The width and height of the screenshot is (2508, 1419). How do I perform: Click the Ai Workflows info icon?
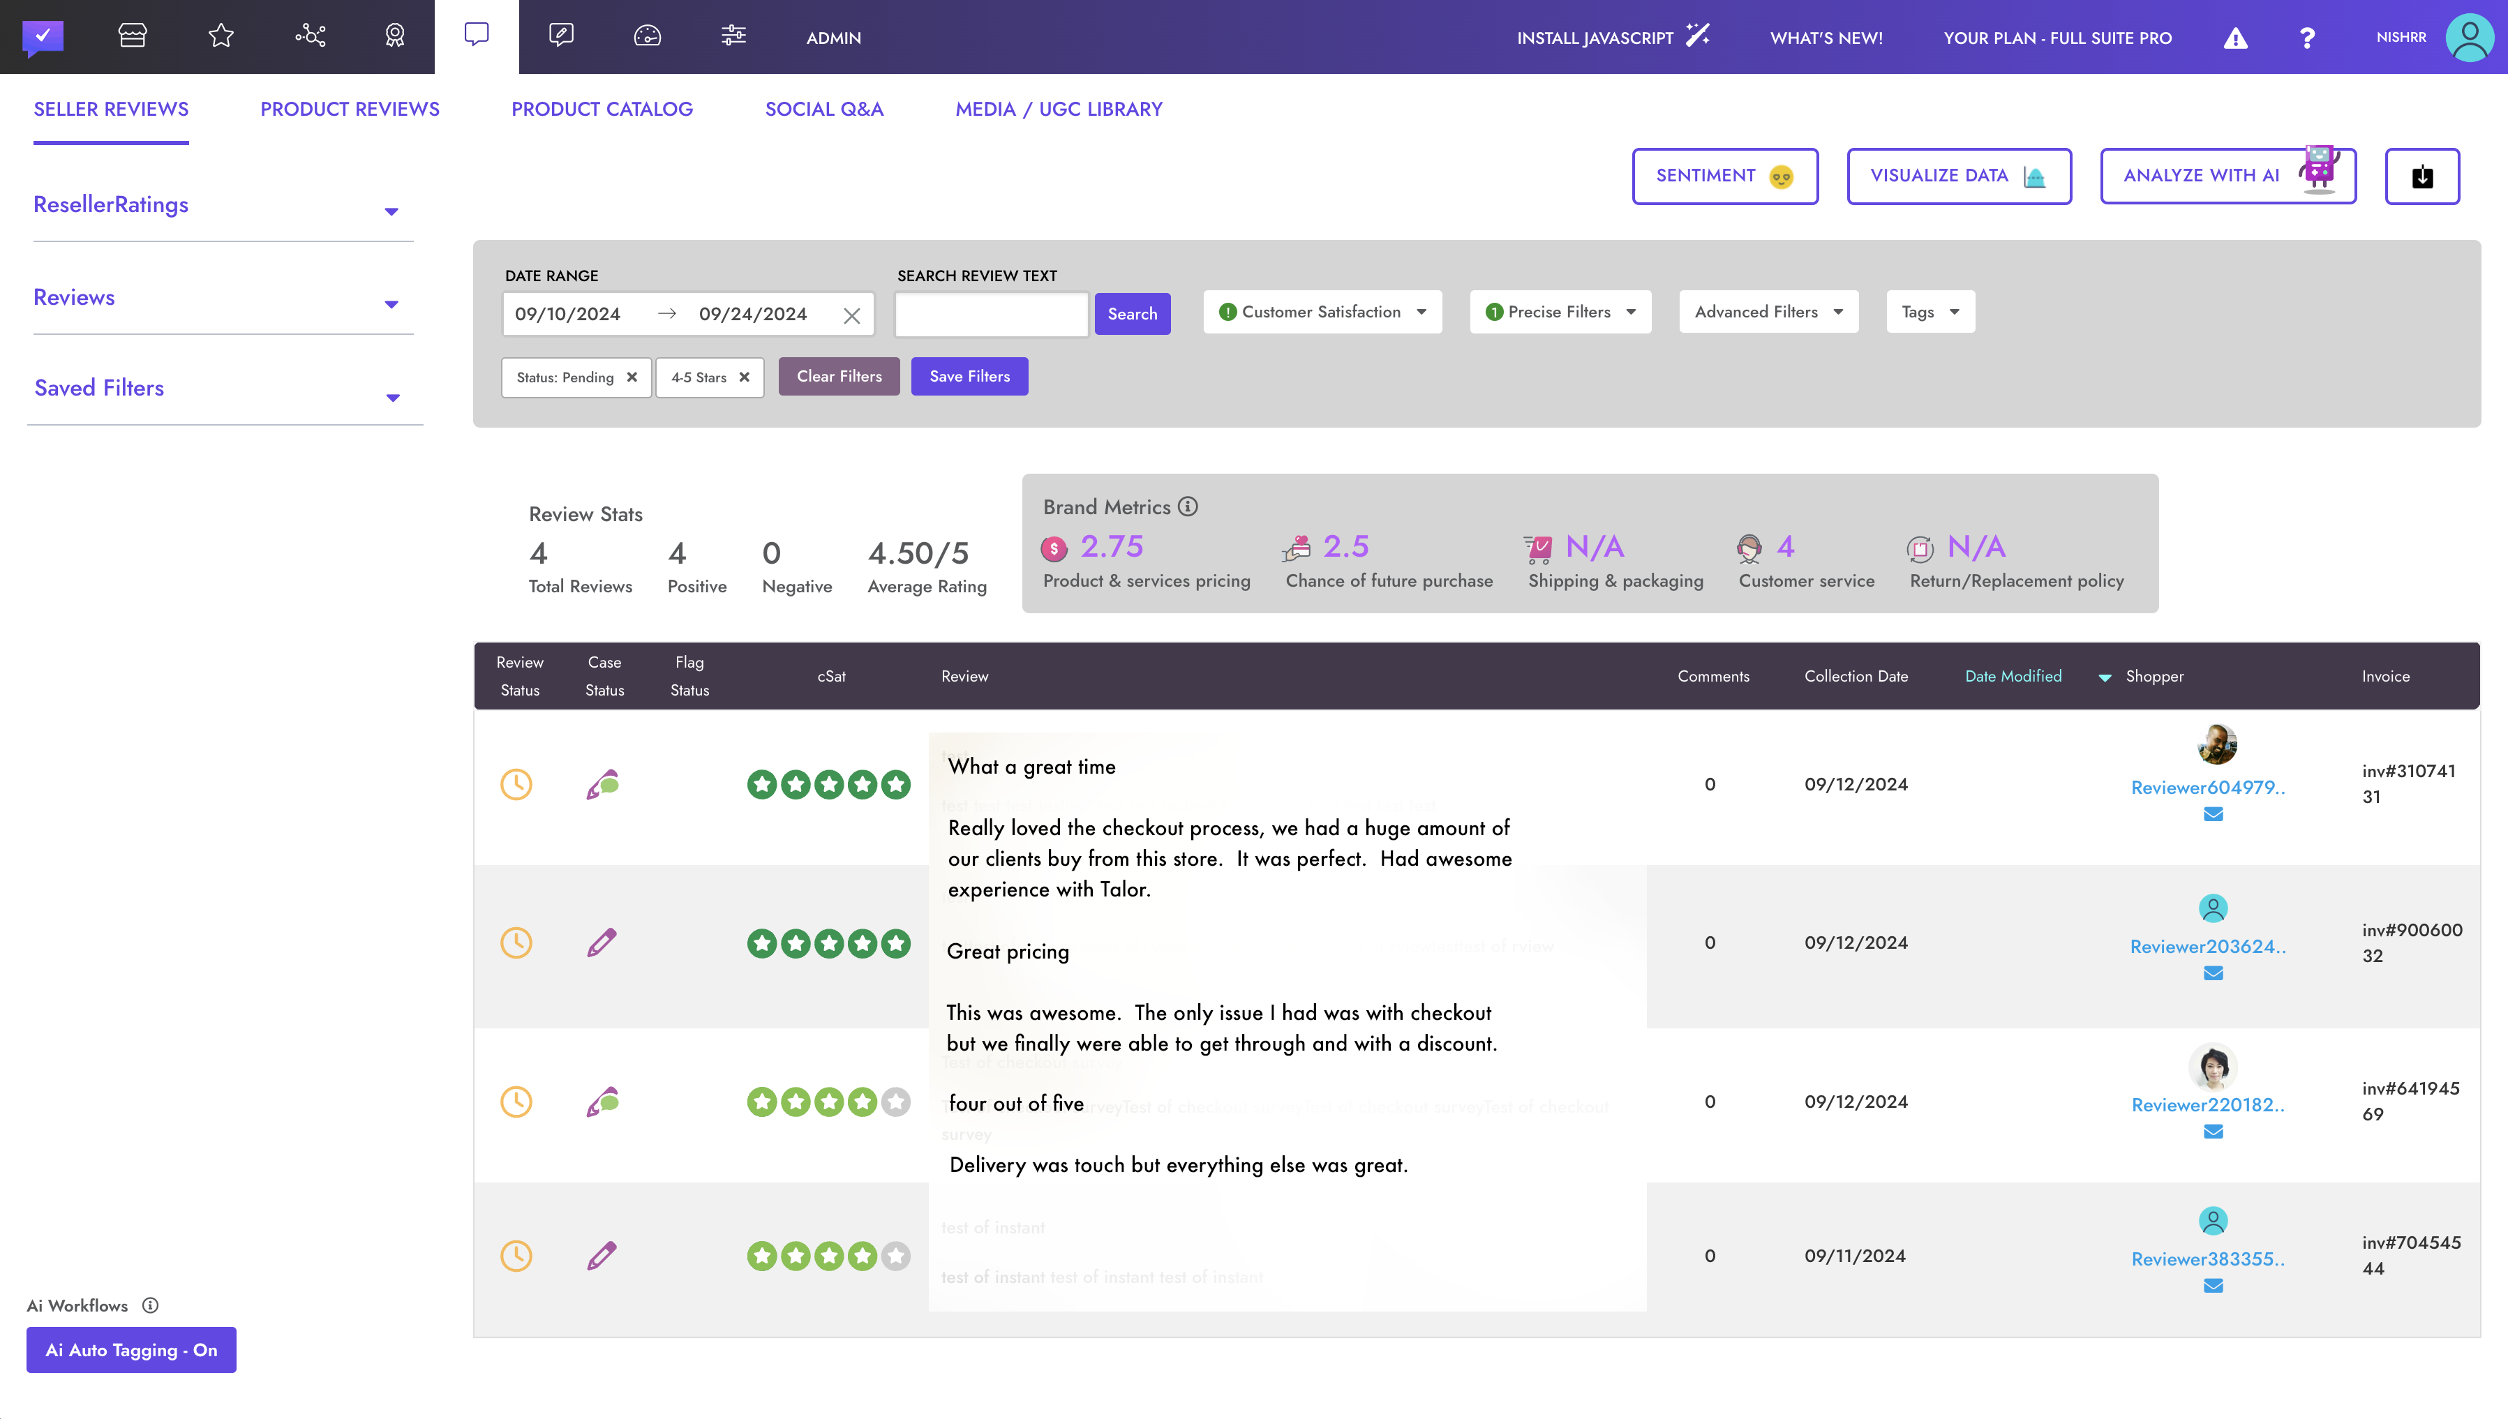150,1306
